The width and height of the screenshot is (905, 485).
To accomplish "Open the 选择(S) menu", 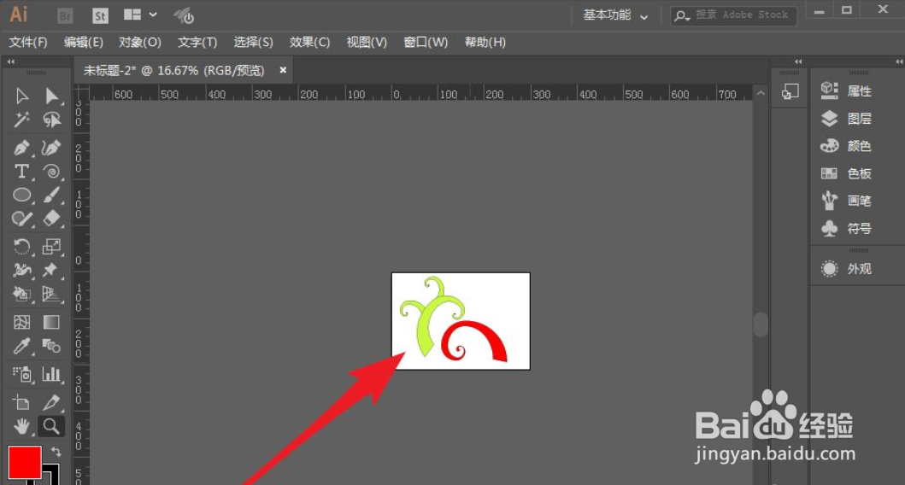I will (x=253, y=42).
